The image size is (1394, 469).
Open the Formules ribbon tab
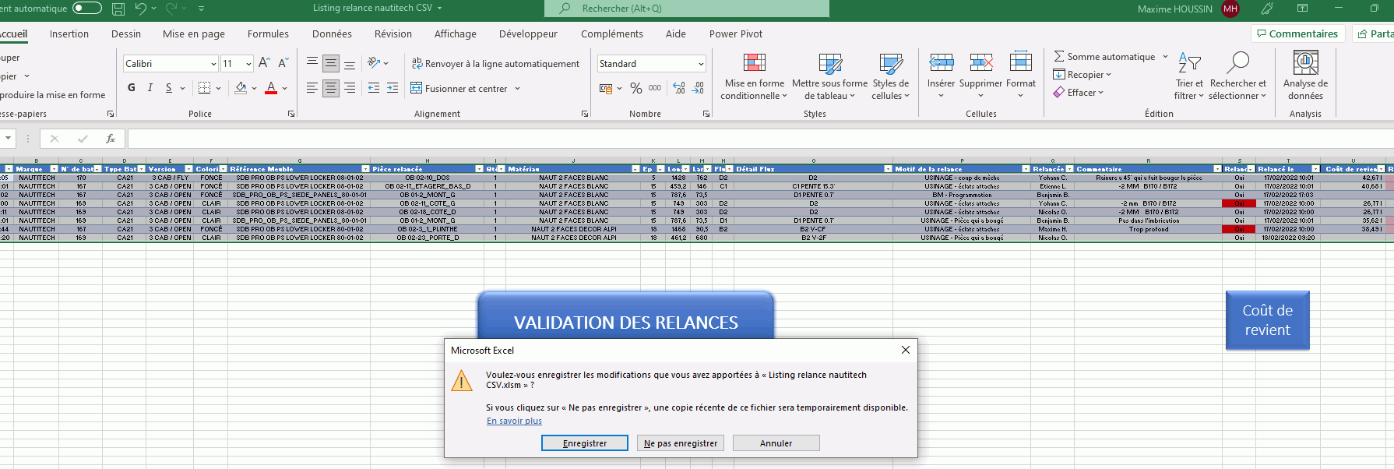click(268, 34)
